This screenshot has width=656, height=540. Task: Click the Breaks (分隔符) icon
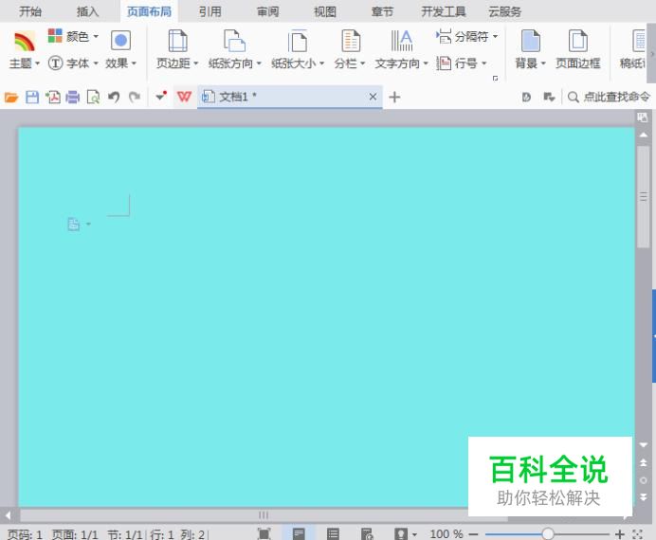pyautogui.click(x=444, y=36)
